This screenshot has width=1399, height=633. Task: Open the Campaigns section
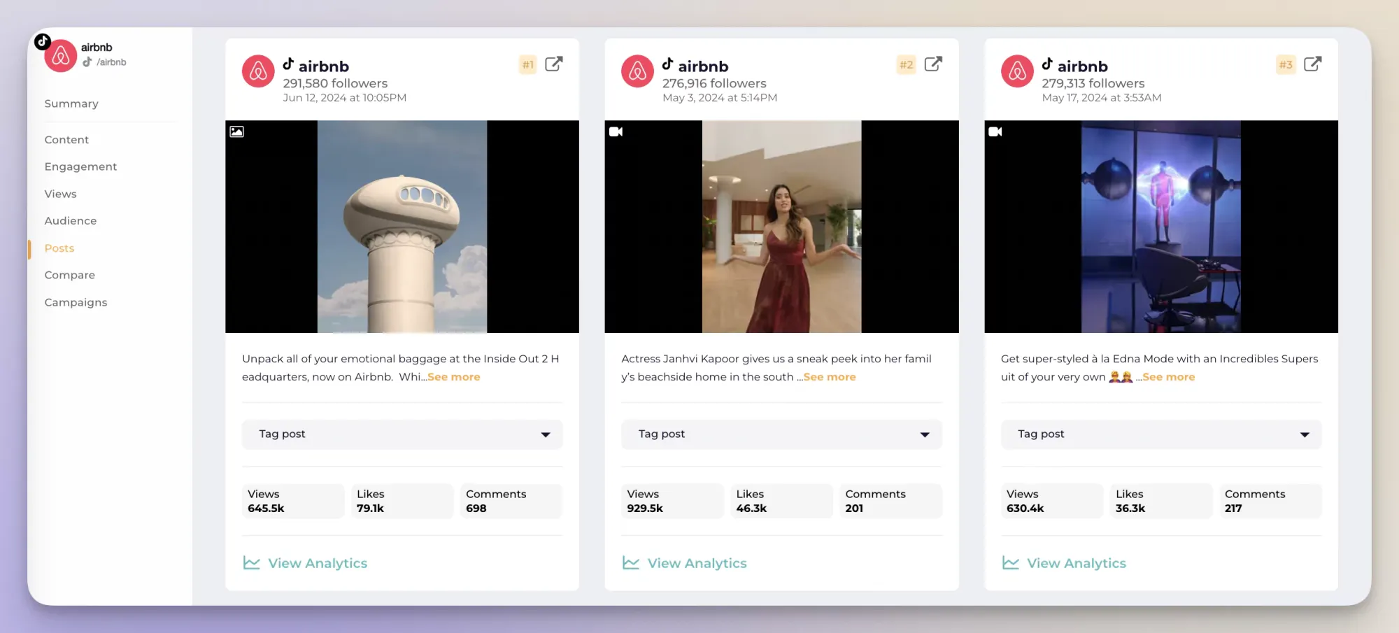click(76, 302)
